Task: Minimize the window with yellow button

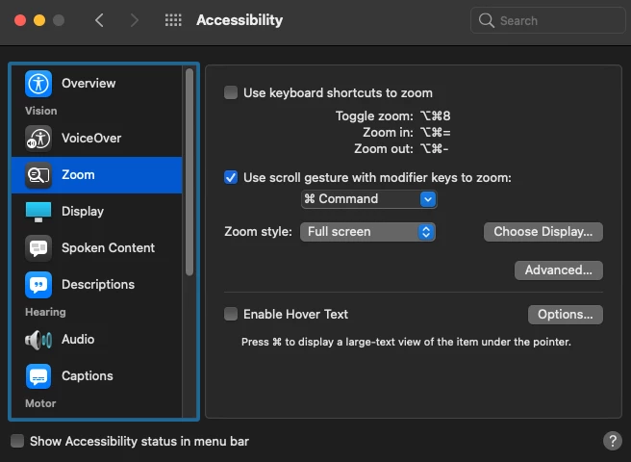Action: pos(39,20)
